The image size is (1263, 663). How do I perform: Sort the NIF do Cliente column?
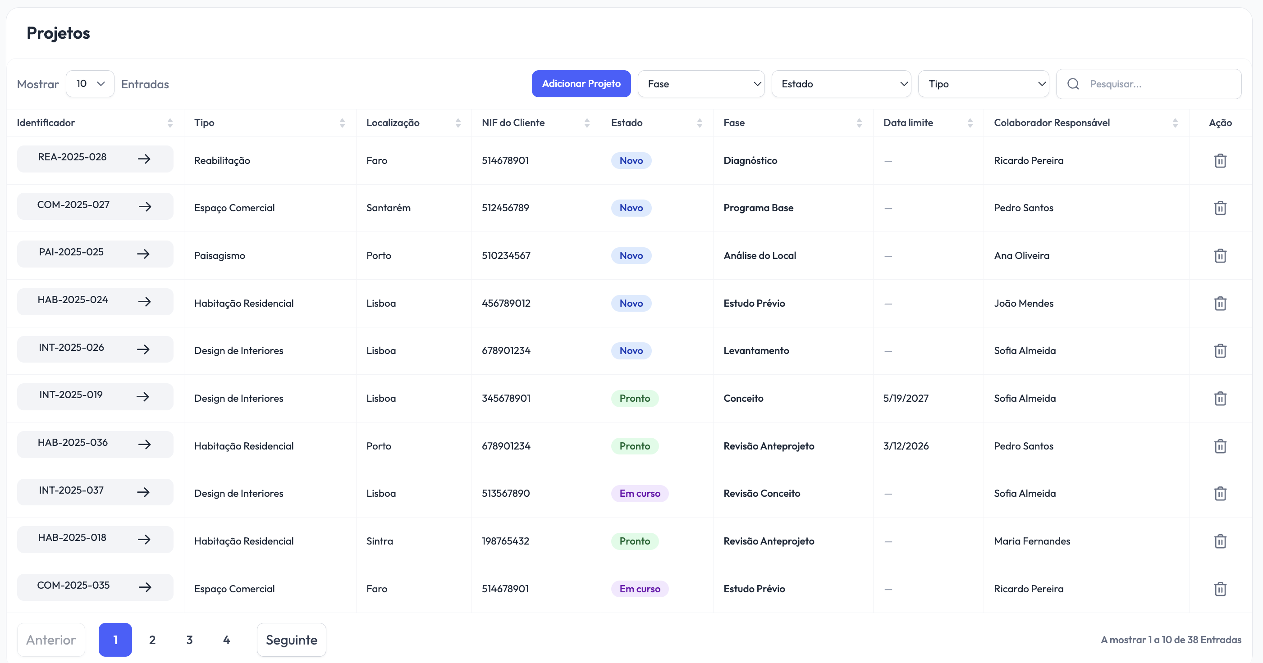pyautogui.click(x=587, y=123)
